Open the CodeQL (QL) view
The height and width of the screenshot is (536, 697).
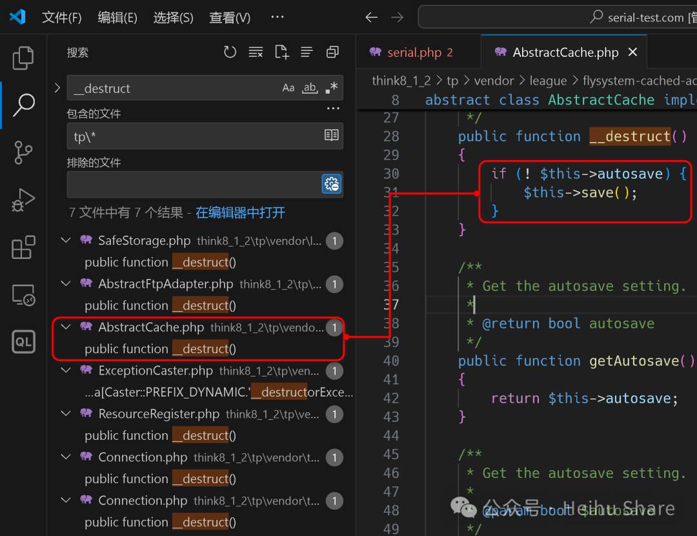[23, 342]
